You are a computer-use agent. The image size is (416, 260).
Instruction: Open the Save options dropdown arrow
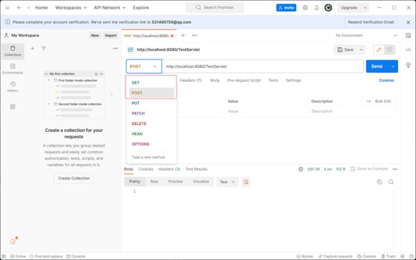coord(361,50)
